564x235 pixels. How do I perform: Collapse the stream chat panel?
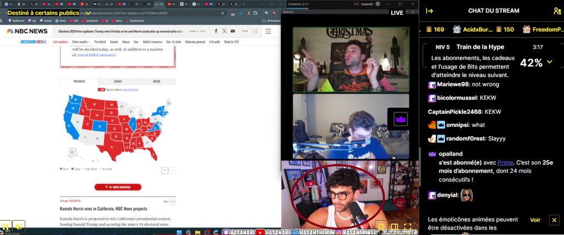click(430, 11)
